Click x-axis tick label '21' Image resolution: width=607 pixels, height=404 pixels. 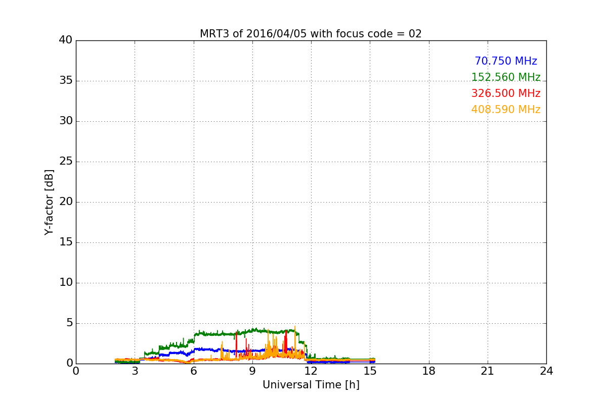pyautogui.click(x=488, y=371)
